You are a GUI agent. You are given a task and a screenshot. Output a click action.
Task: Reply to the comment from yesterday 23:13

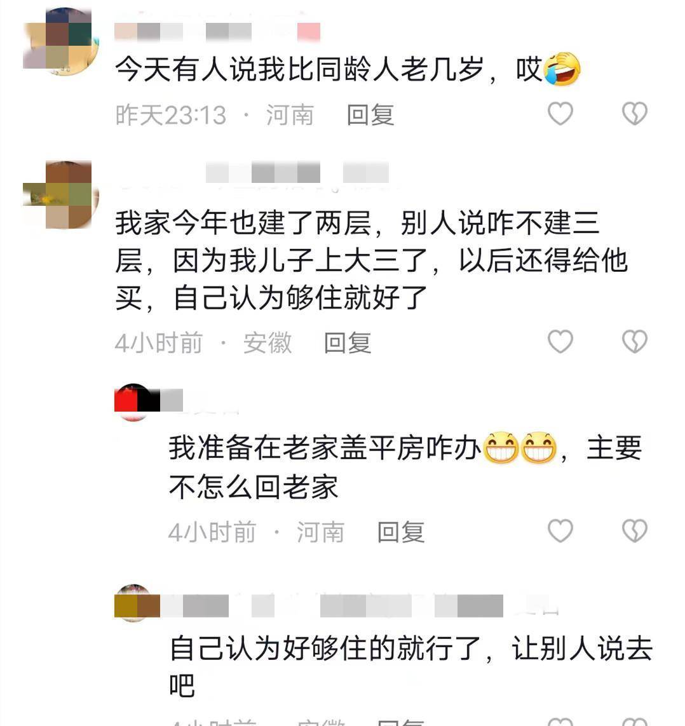(370, 115)
